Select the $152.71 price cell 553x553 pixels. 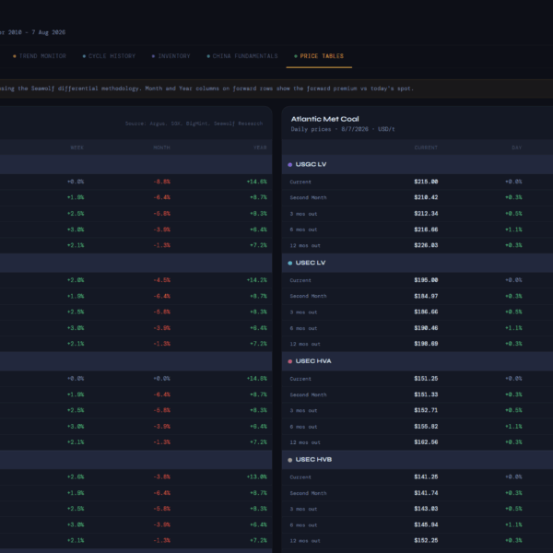tap(426, 410)
